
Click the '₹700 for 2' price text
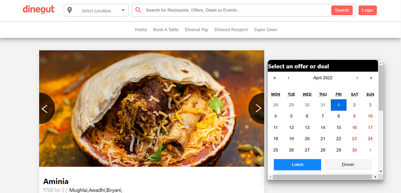[54, 190]
